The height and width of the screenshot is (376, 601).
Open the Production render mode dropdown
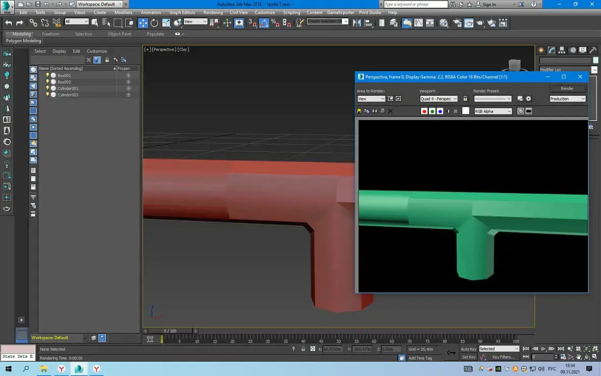tap(567, 99)
